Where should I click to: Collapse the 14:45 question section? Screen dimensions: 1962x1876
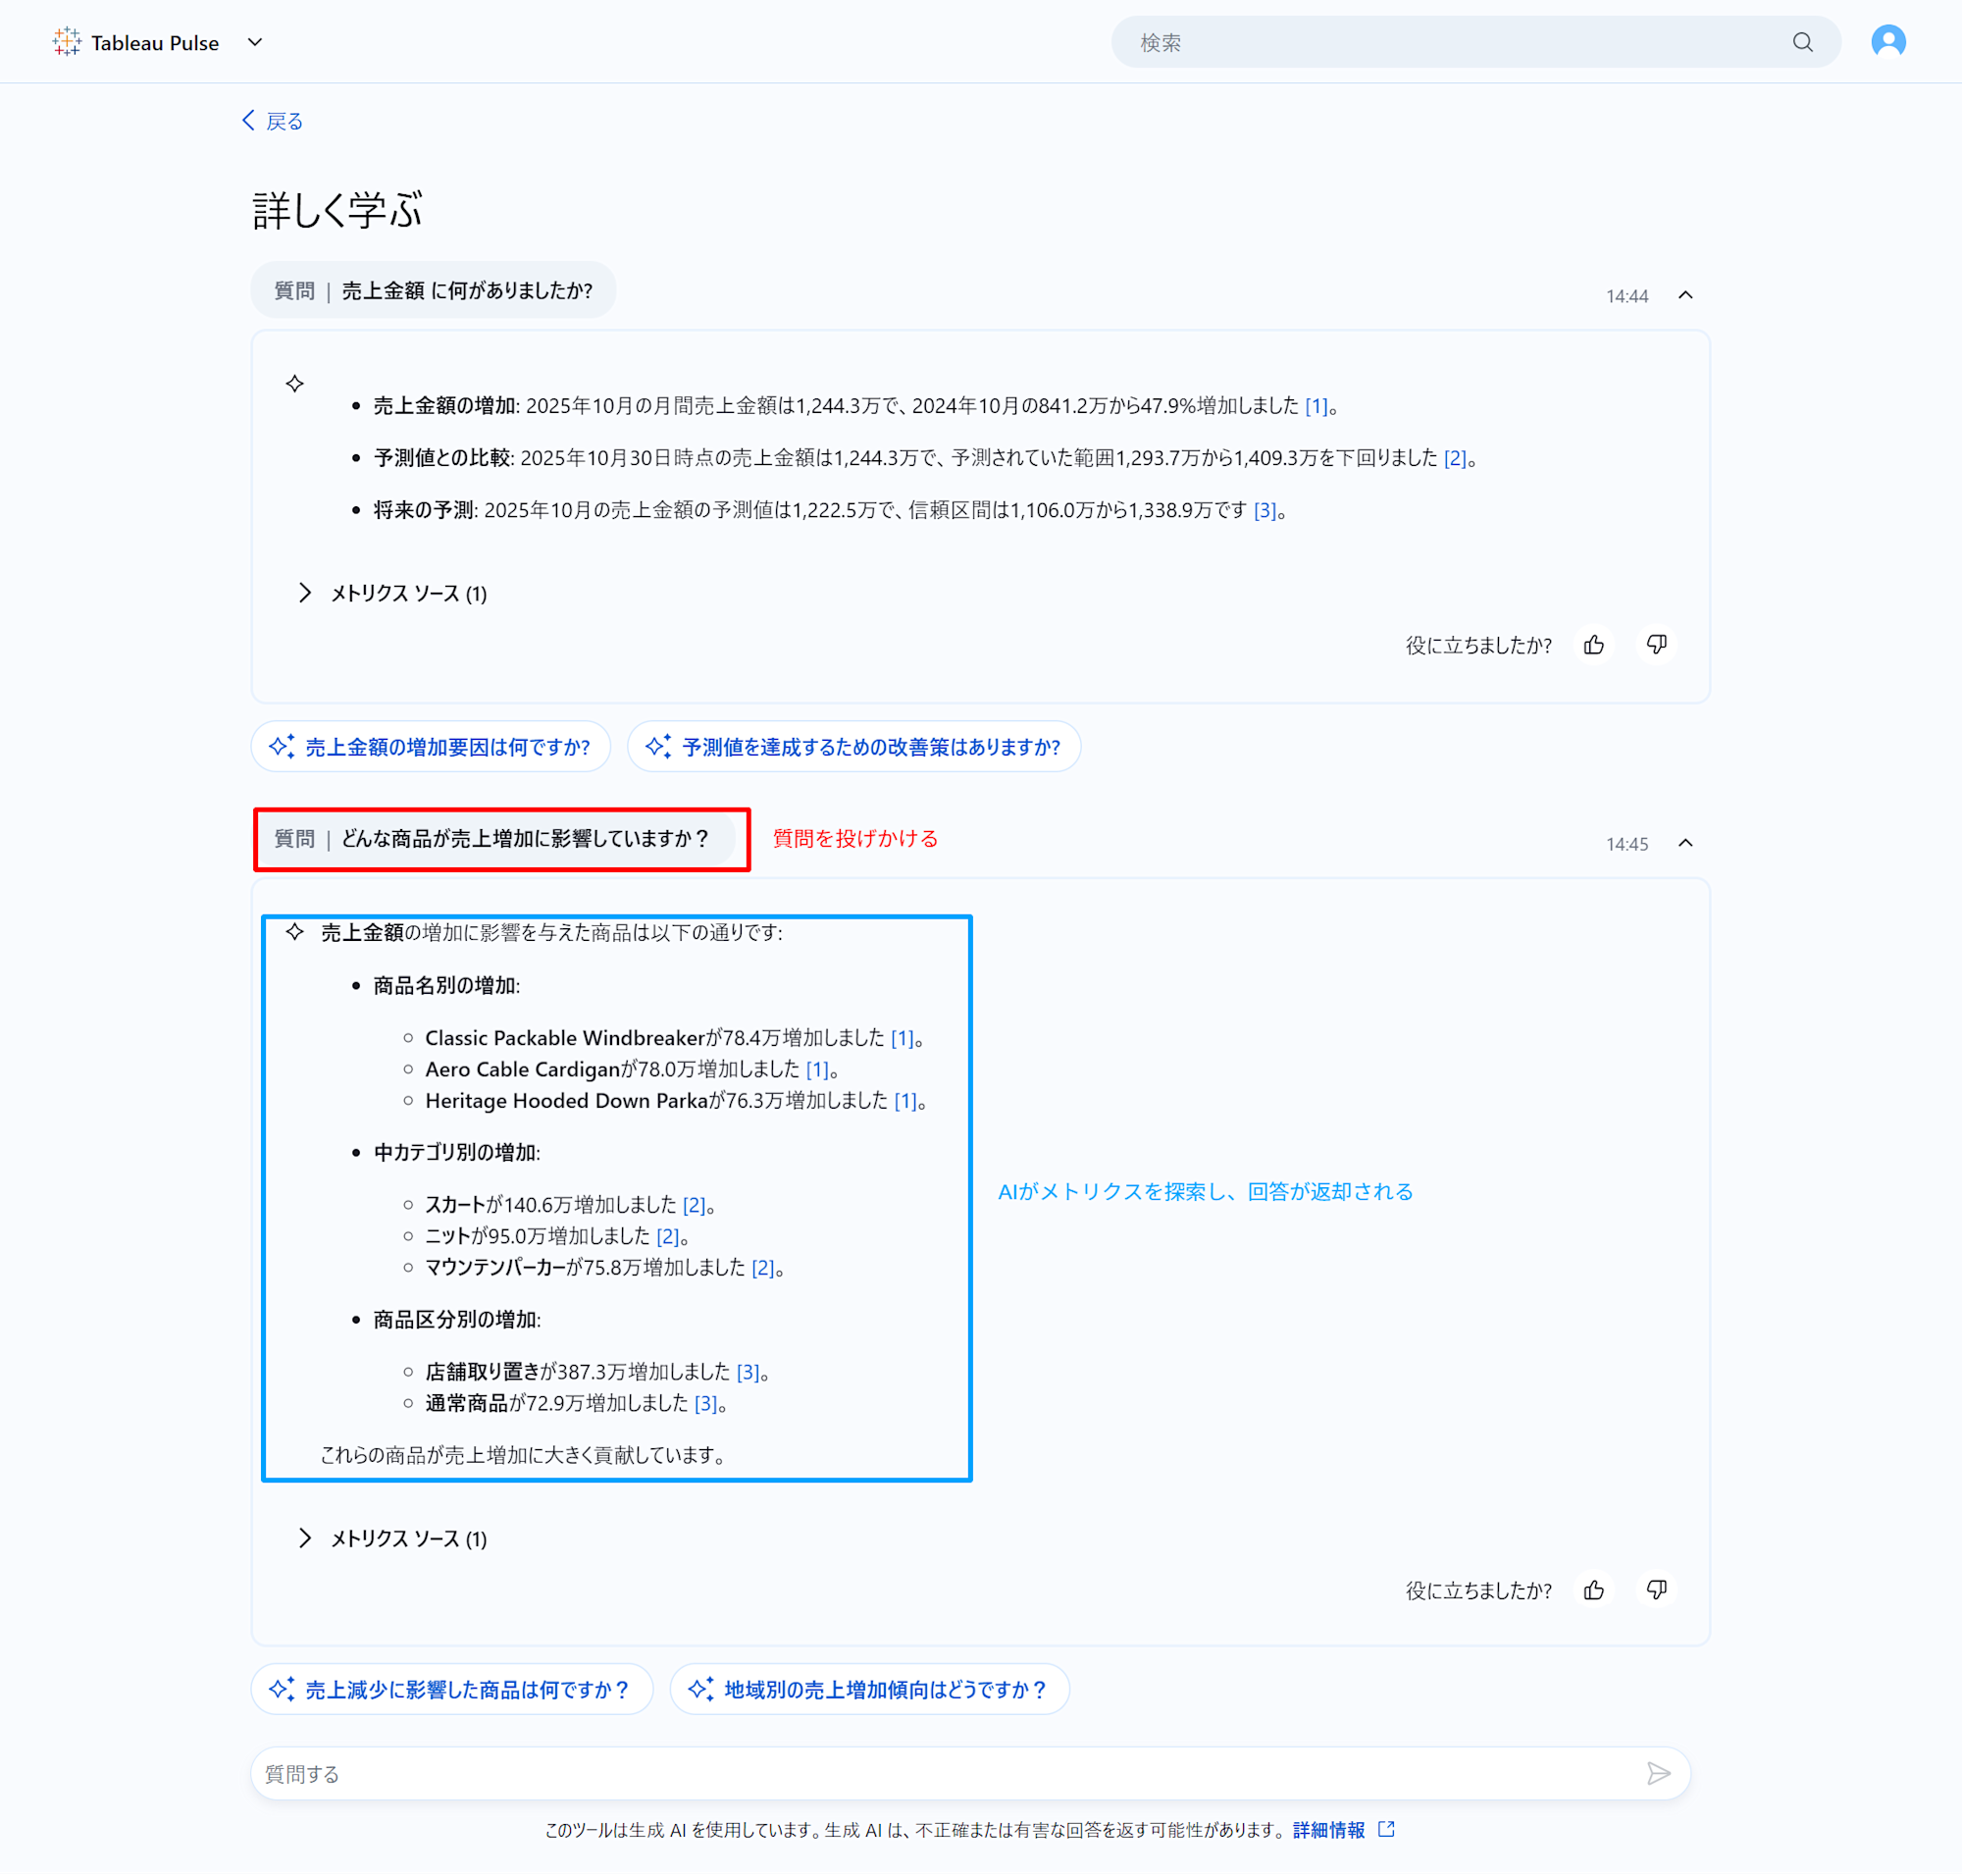point(1685,843)
